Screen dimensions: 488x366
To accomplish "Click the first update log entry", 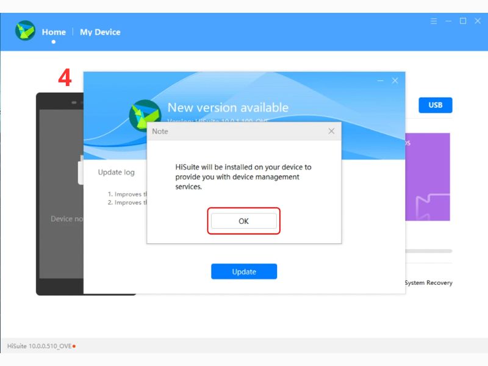I will (127, 194).
